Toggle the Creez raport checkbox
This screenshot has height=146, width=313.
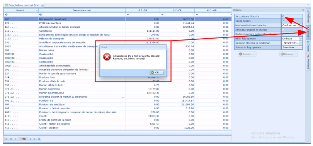tap(283, 21)
